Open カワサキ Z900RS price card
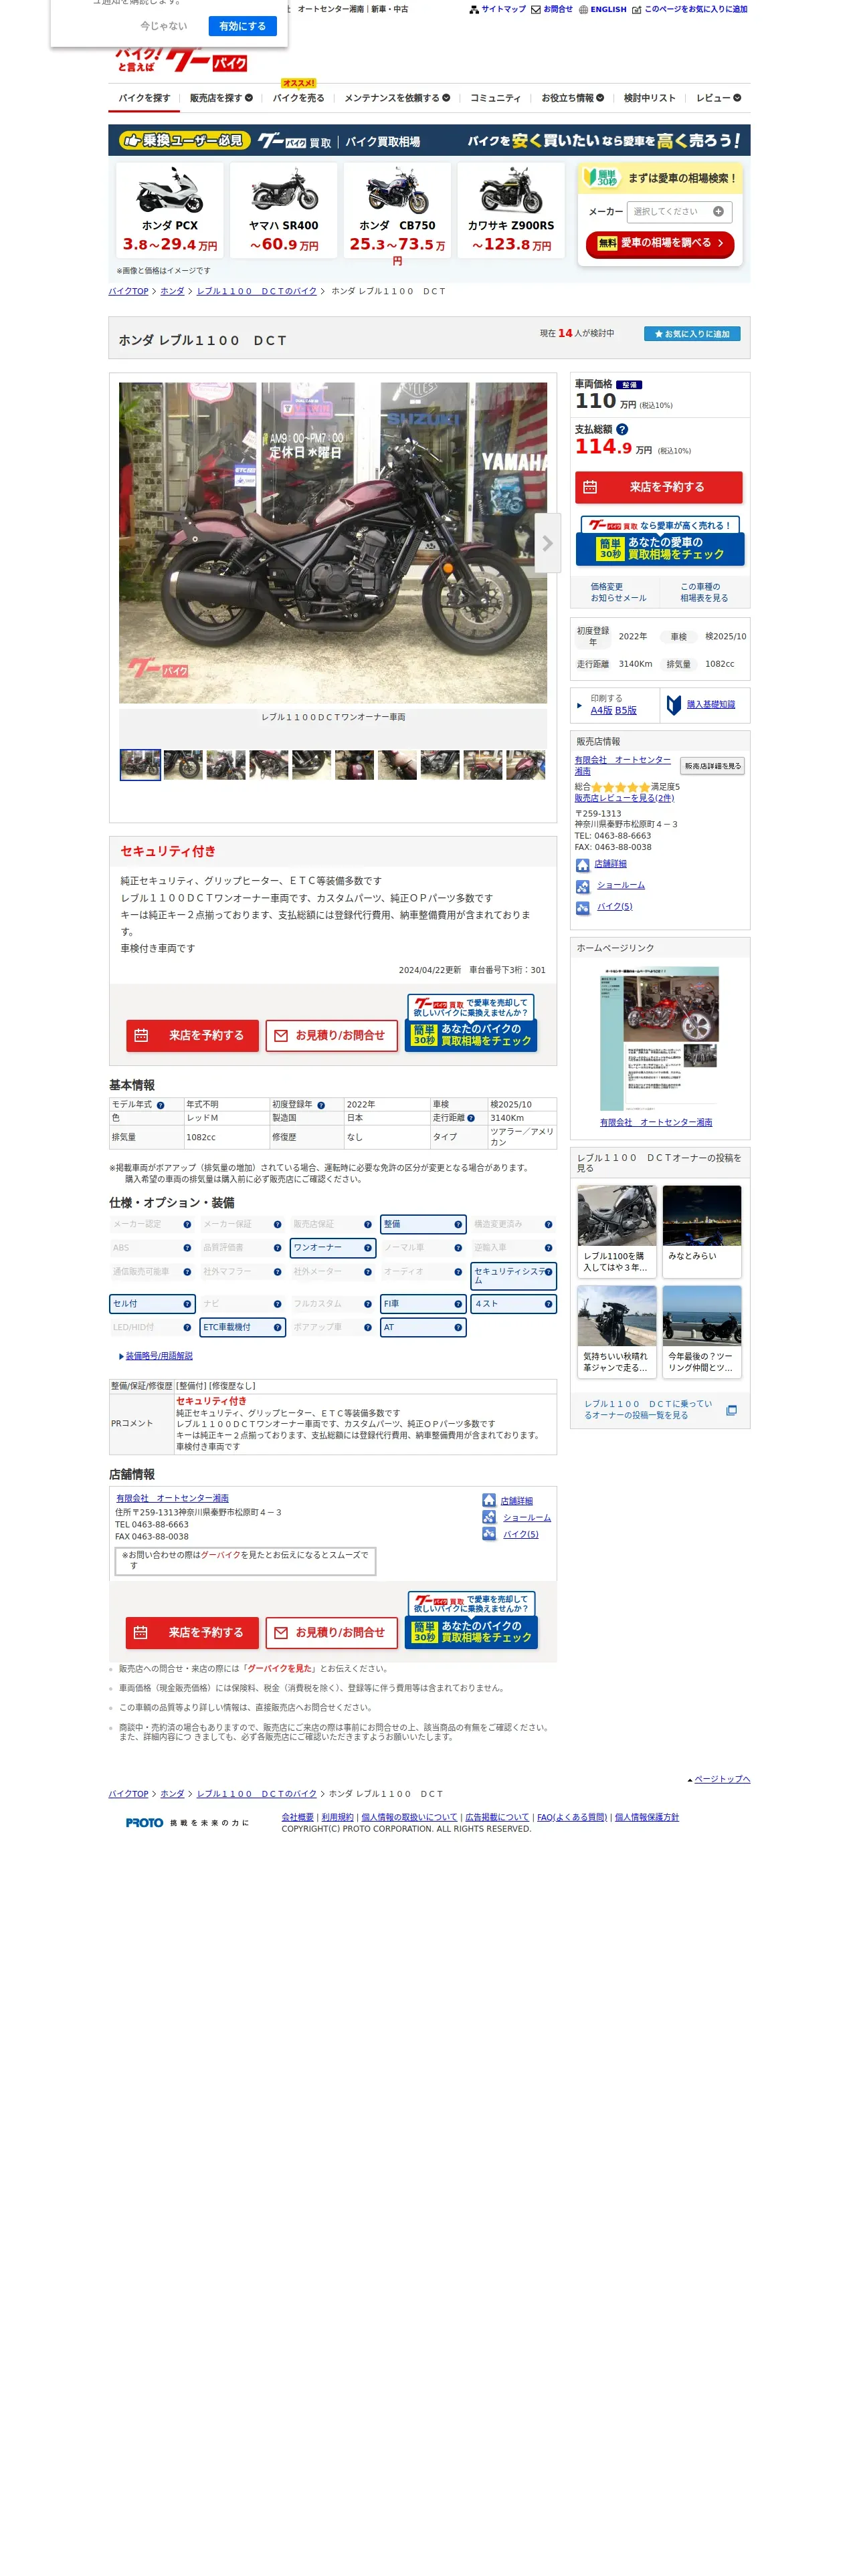 (x=511, y=209)
